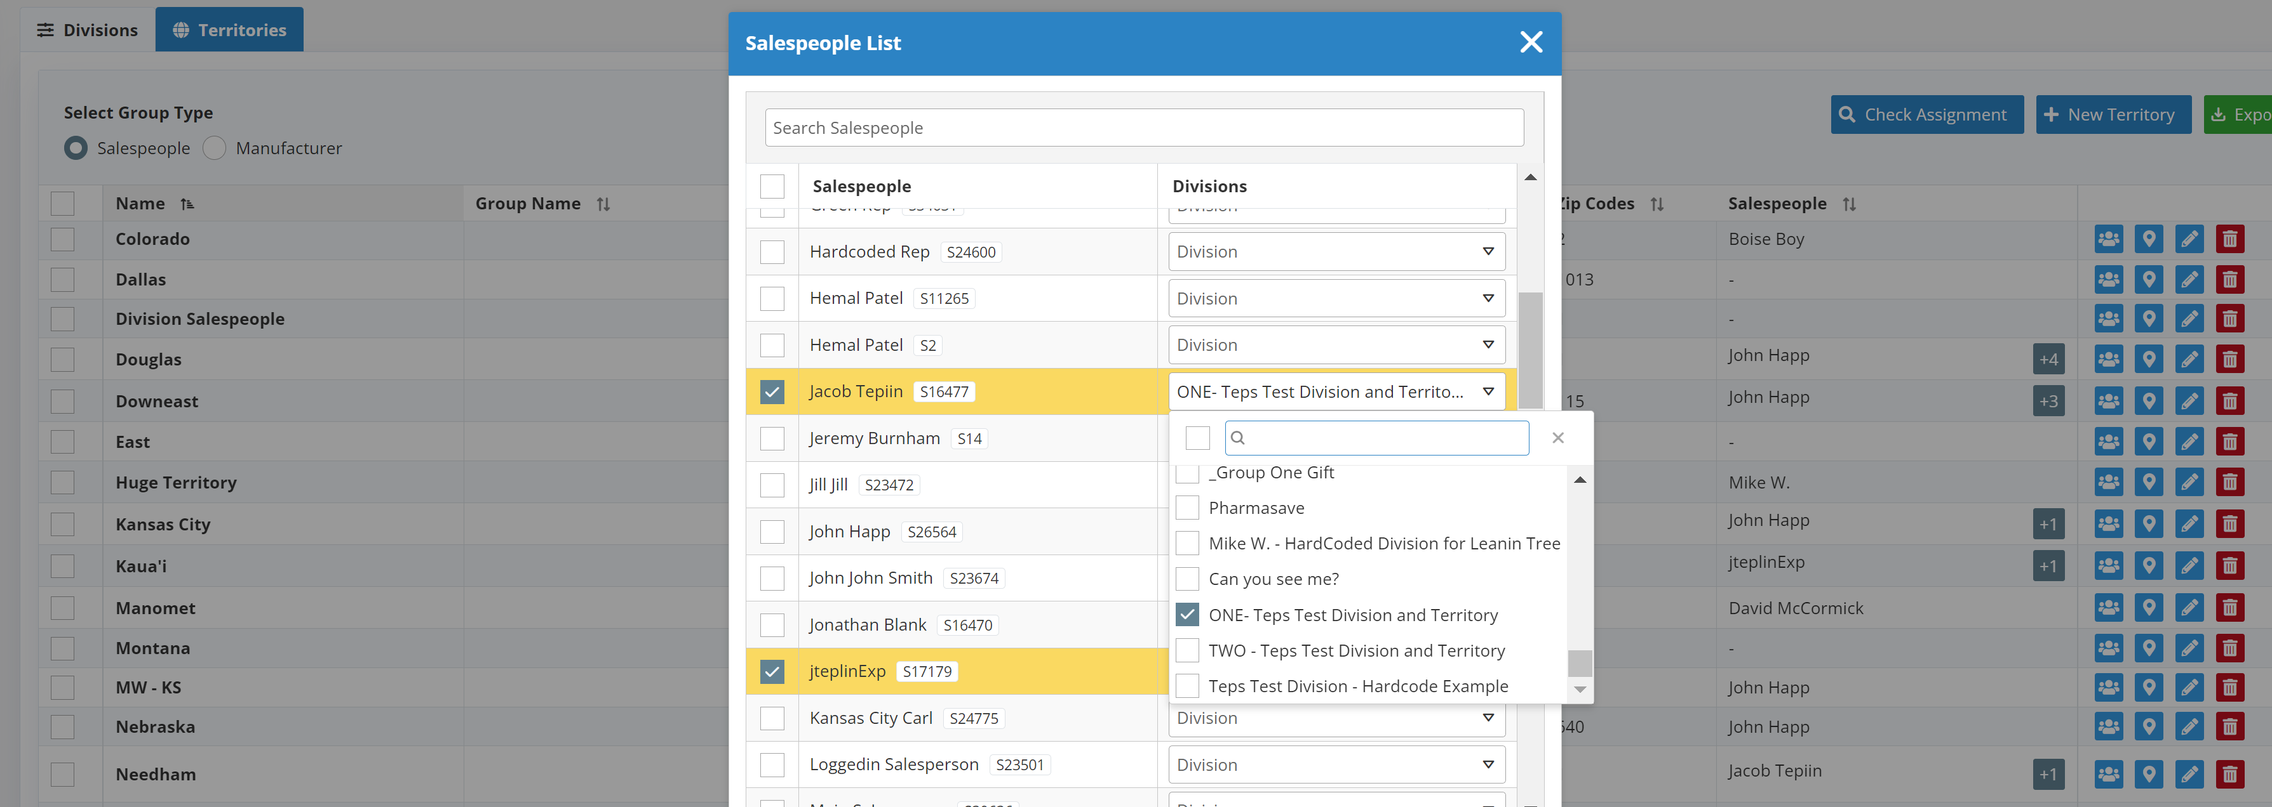The image size is (2272, 807).
Task: Edit the Douglas territory with pencil icon
Action: coord(2189,360)
